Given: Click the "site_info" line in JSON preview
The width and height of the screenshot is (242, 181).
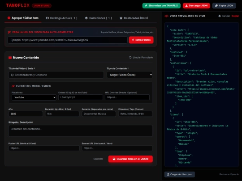Looking at the screenshot, I should point(179,30).
